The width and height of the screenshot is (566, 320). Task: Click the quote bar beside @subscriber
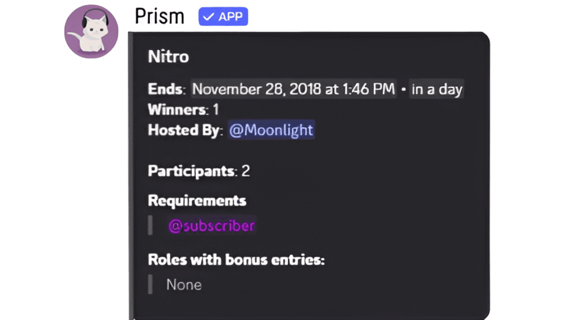click(150, 225)
